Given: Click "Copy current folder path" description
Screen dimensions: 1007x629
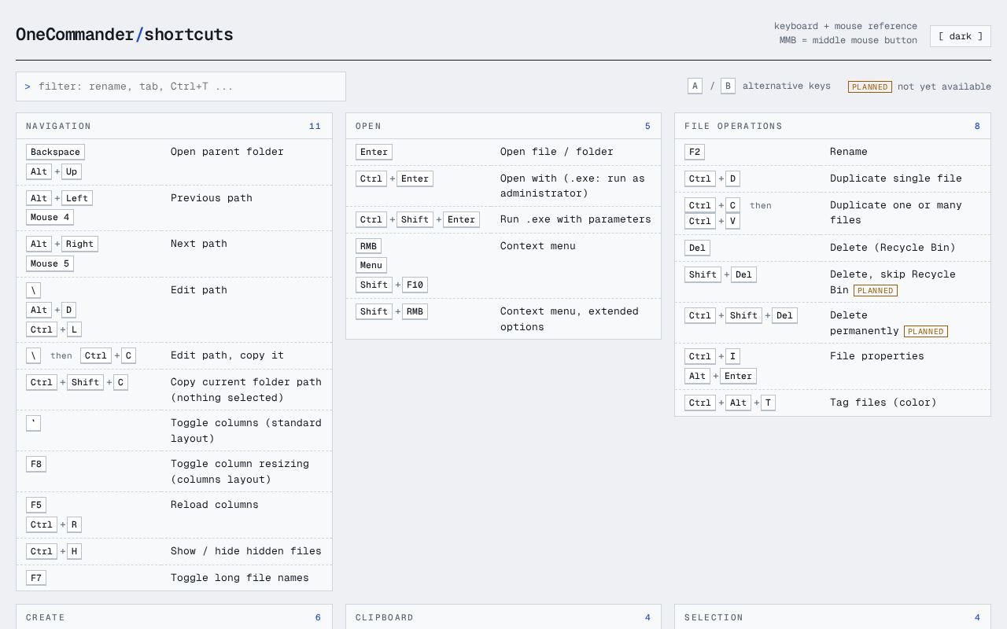Looking at the screenshot, I should point(246,390).
